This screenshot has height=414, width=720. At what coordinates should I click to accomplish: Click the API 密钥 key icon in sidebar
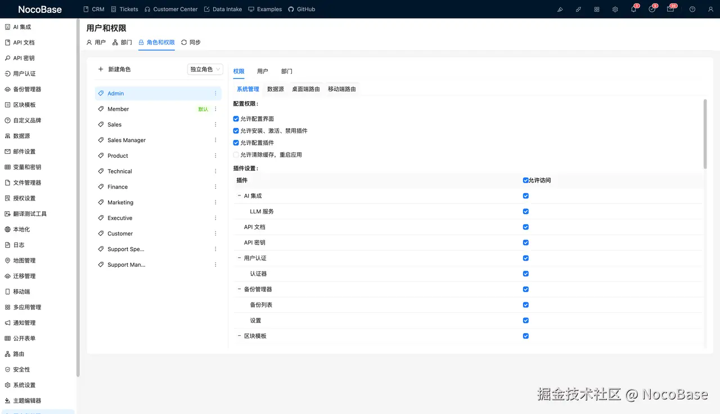tap(7, 58)
